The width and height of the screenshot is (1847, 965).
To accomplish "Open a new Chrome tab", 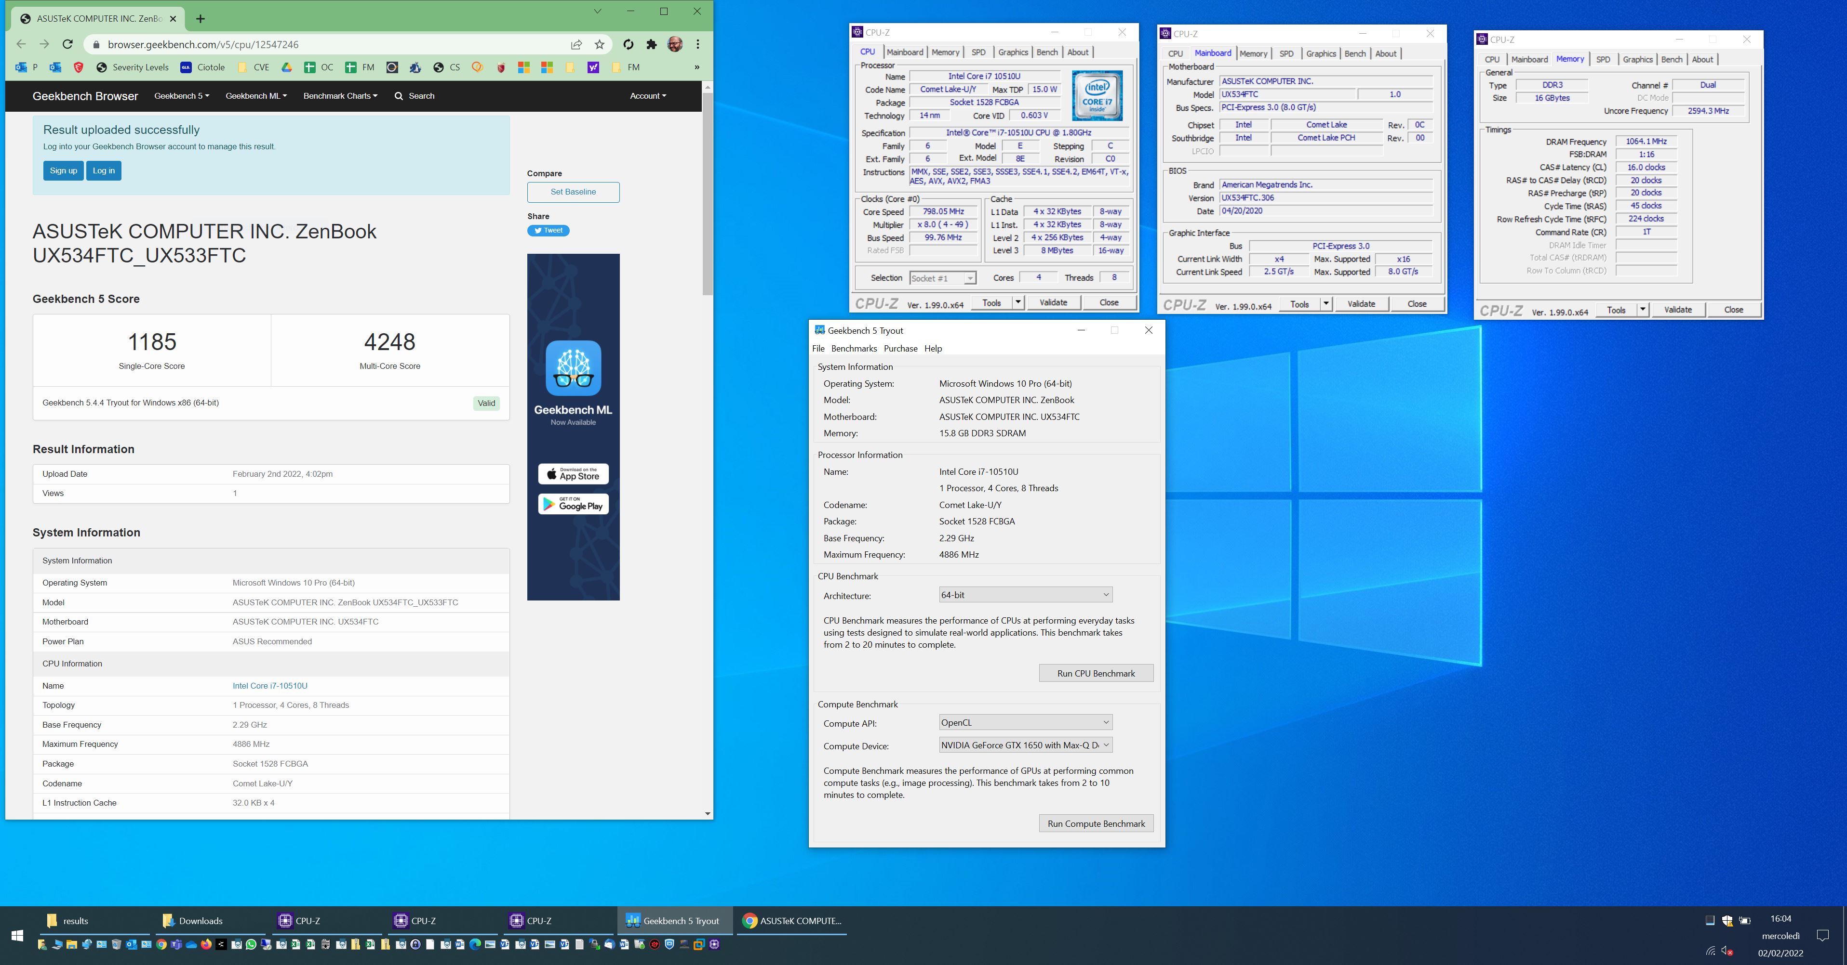I will click(201, 19).
